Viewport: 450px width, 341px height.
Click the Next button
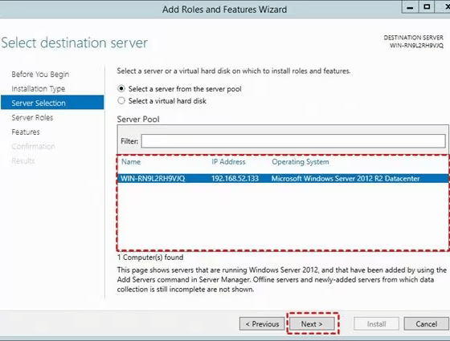tap(312, 324)
